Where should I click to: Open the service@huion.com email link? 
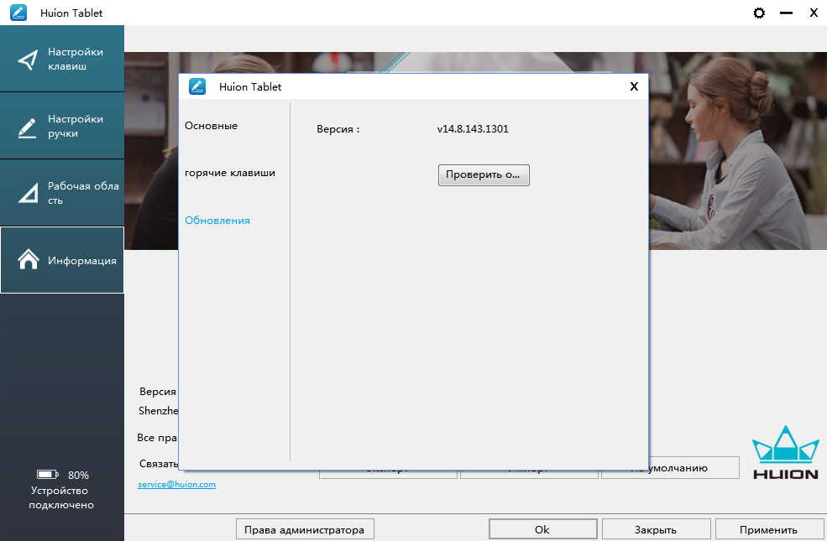pos(176,485)
